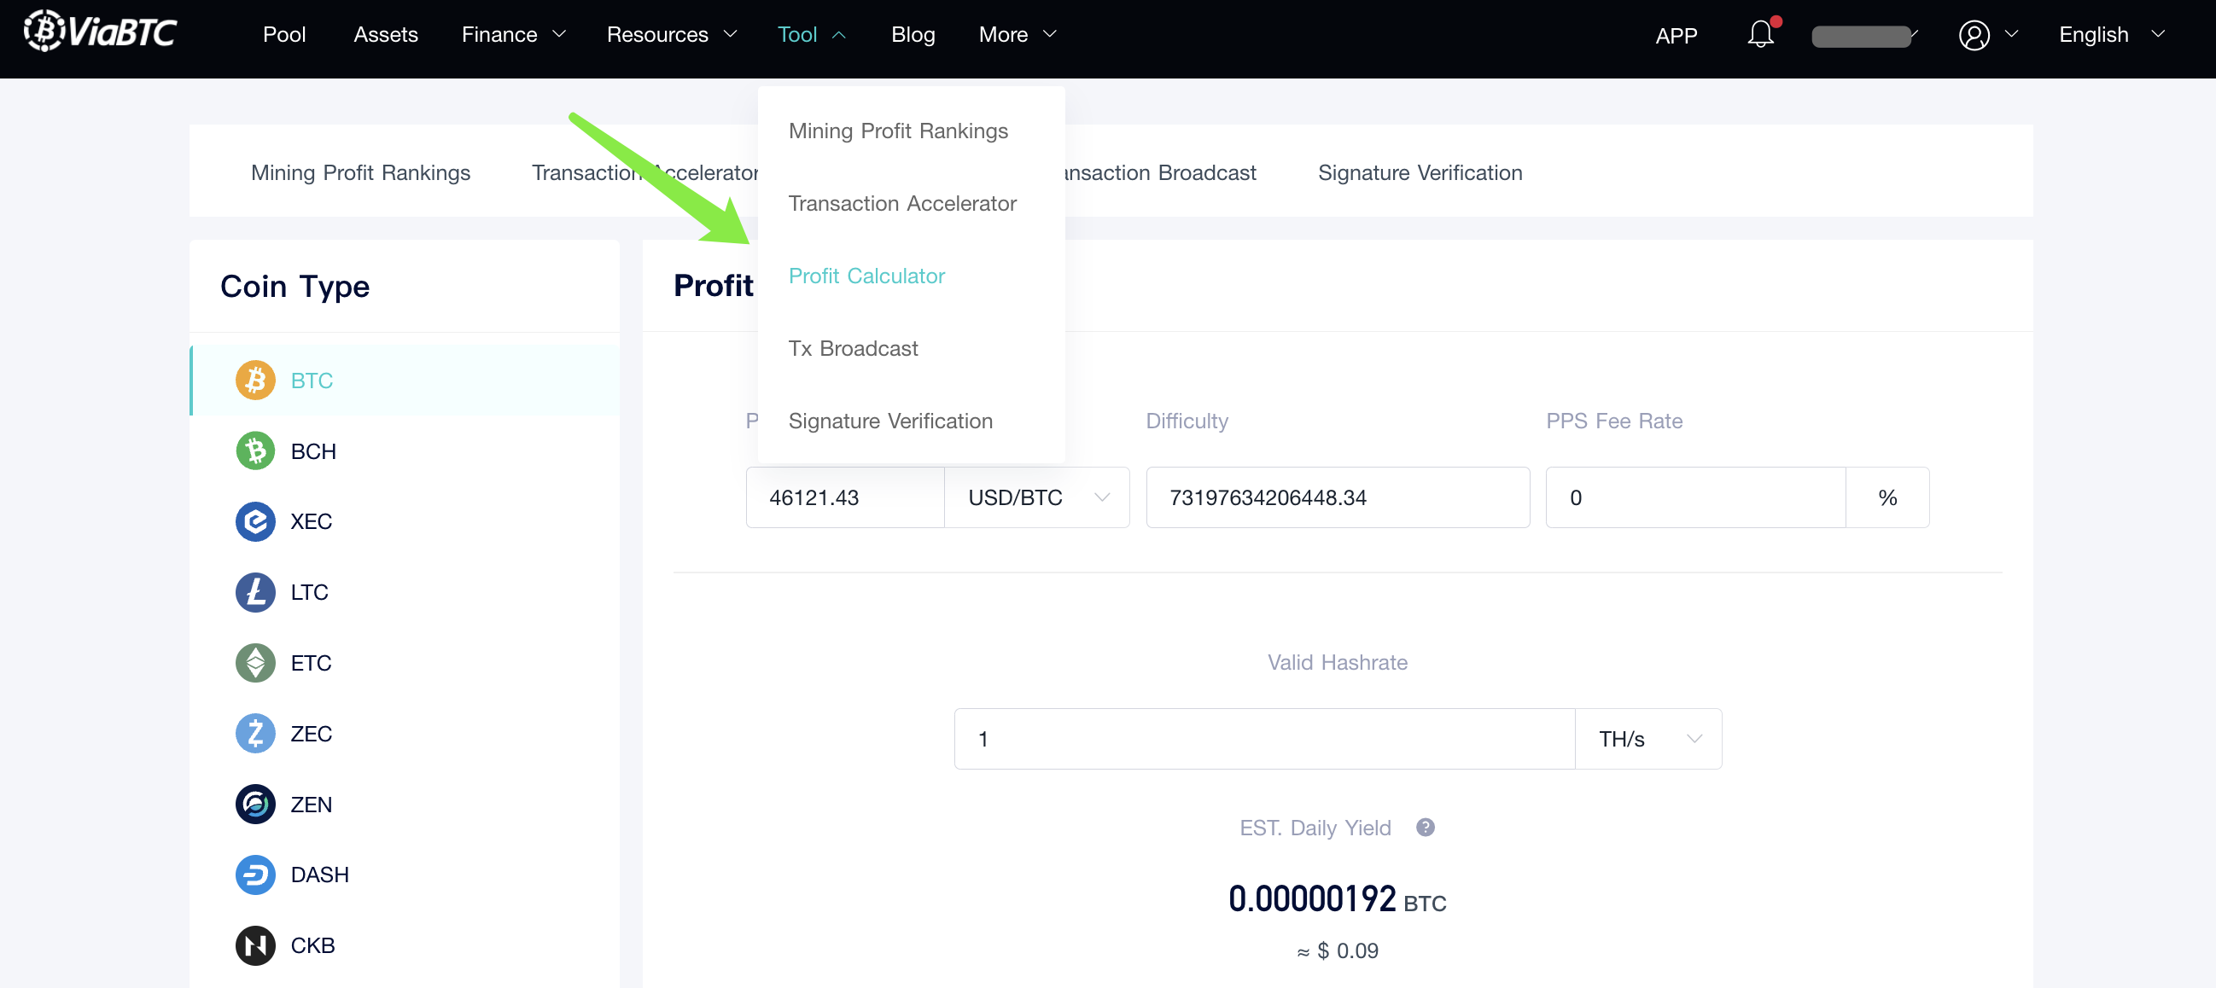Select the Transaction Accelerator menu item

click(x=903, y=202)
